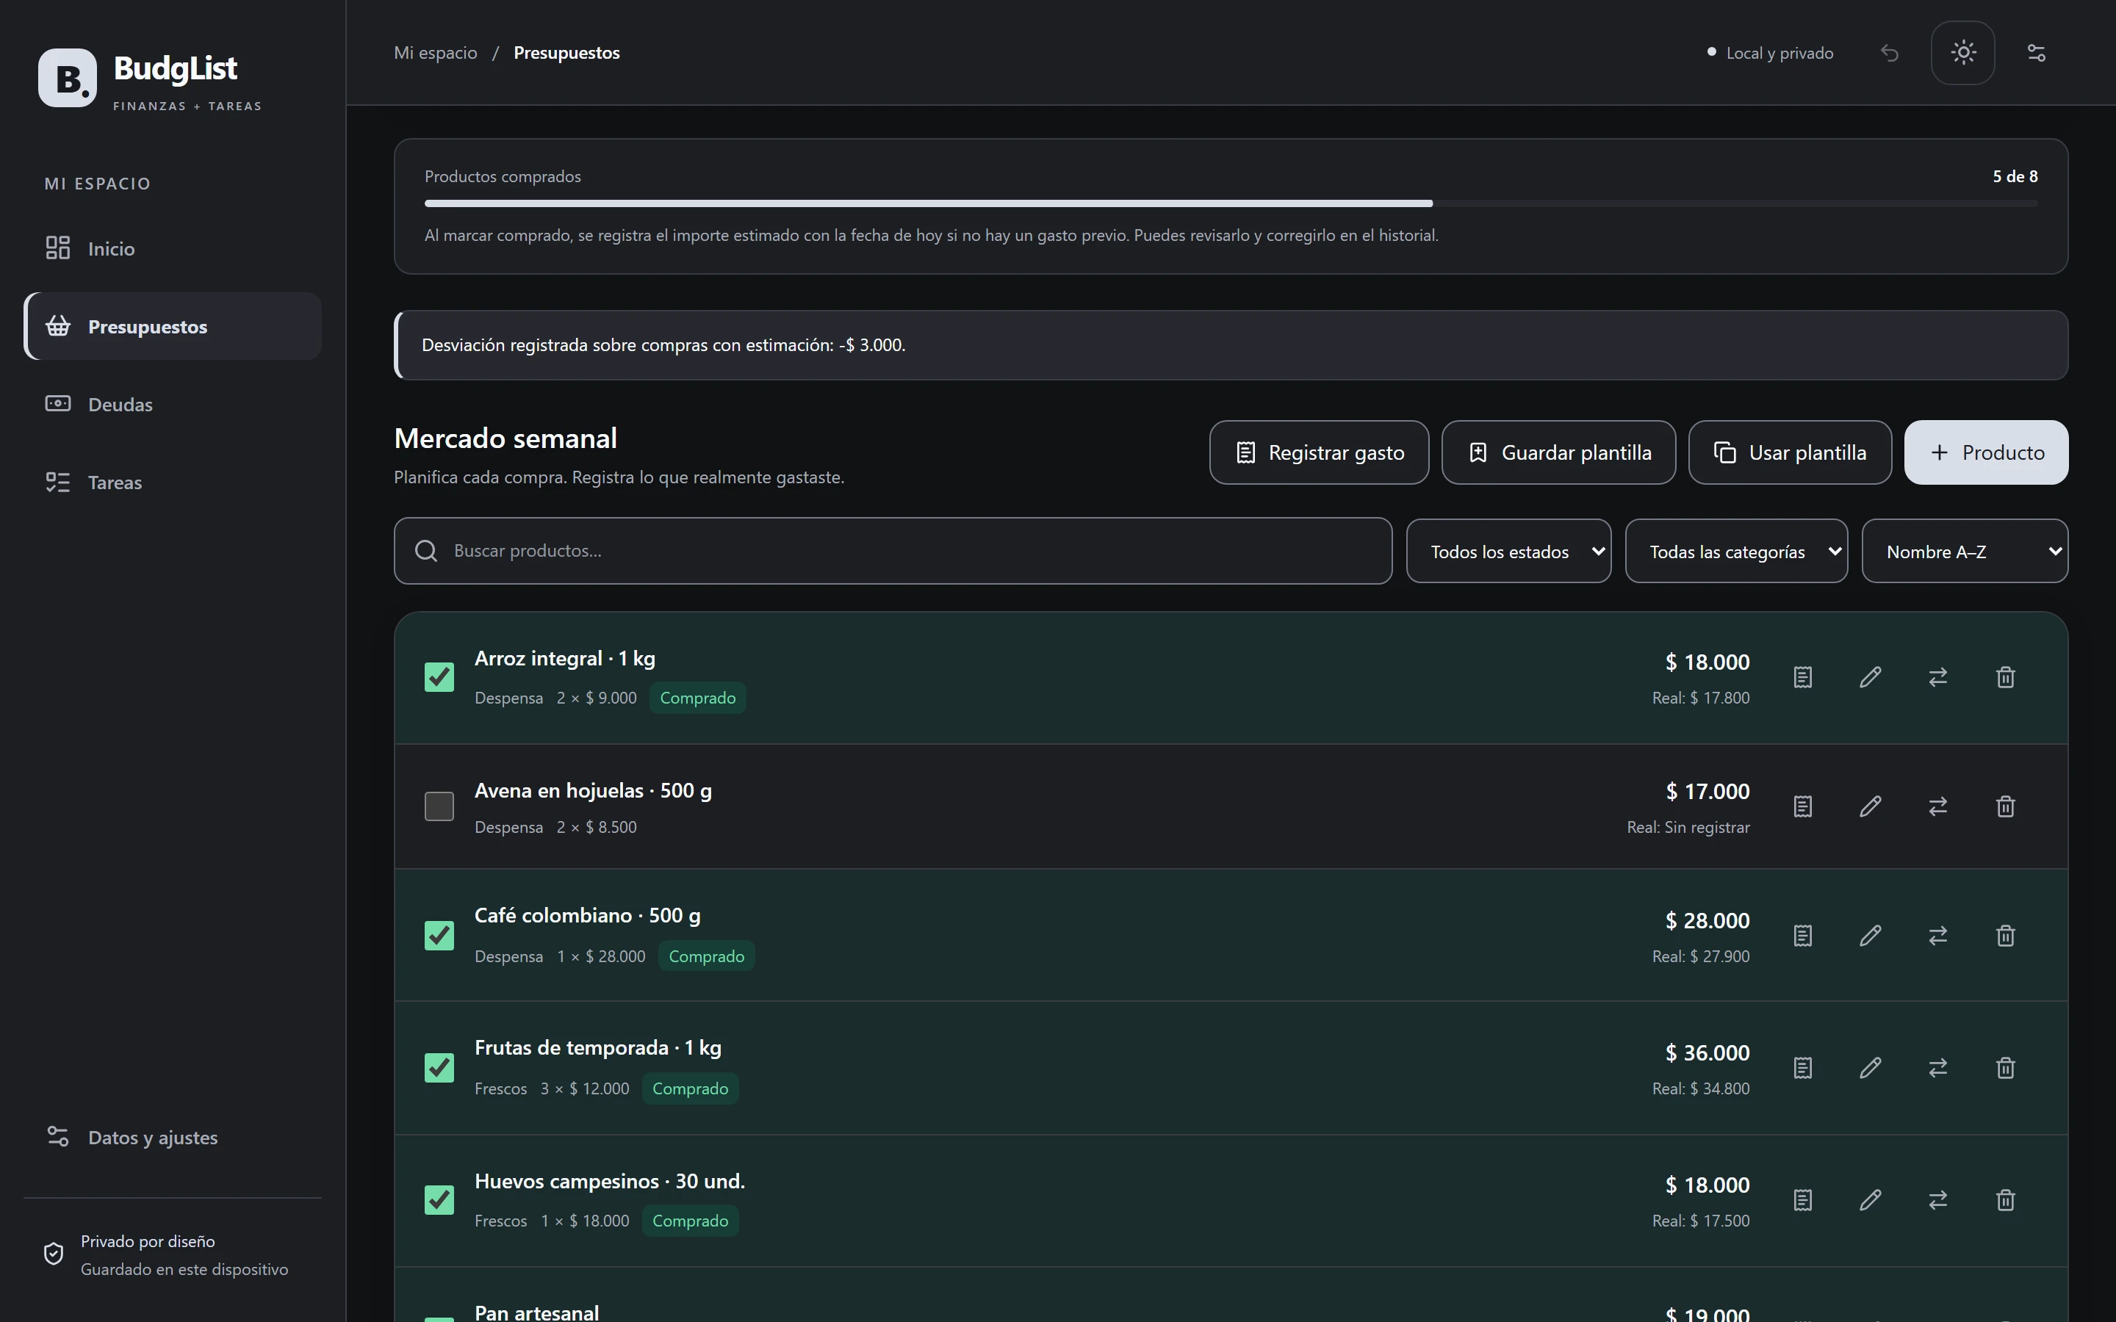Toggle light theme with sun icon

[x=1963, y=54]
